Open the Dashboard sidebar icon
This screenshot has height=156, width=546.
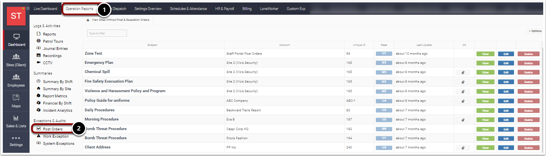[16, 40]
